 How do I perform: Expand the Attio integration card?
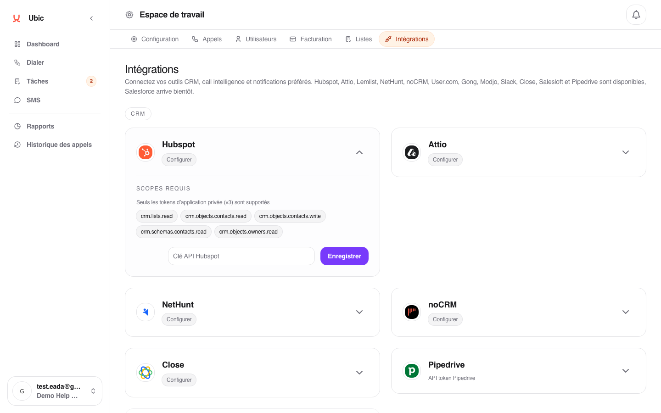(625, 152)
